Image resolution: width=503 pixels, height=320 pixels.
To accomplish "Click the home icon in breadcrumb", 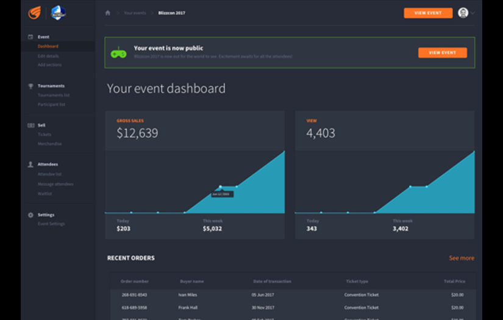I will coord(108,13).
